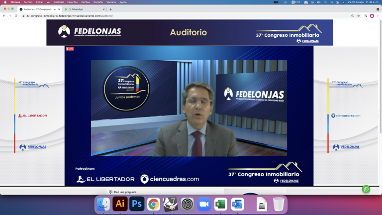The height and width of the screenshot is (215, 382).
Task: Switch to the WhatsApp tab
Action: [x=84, y=9]
